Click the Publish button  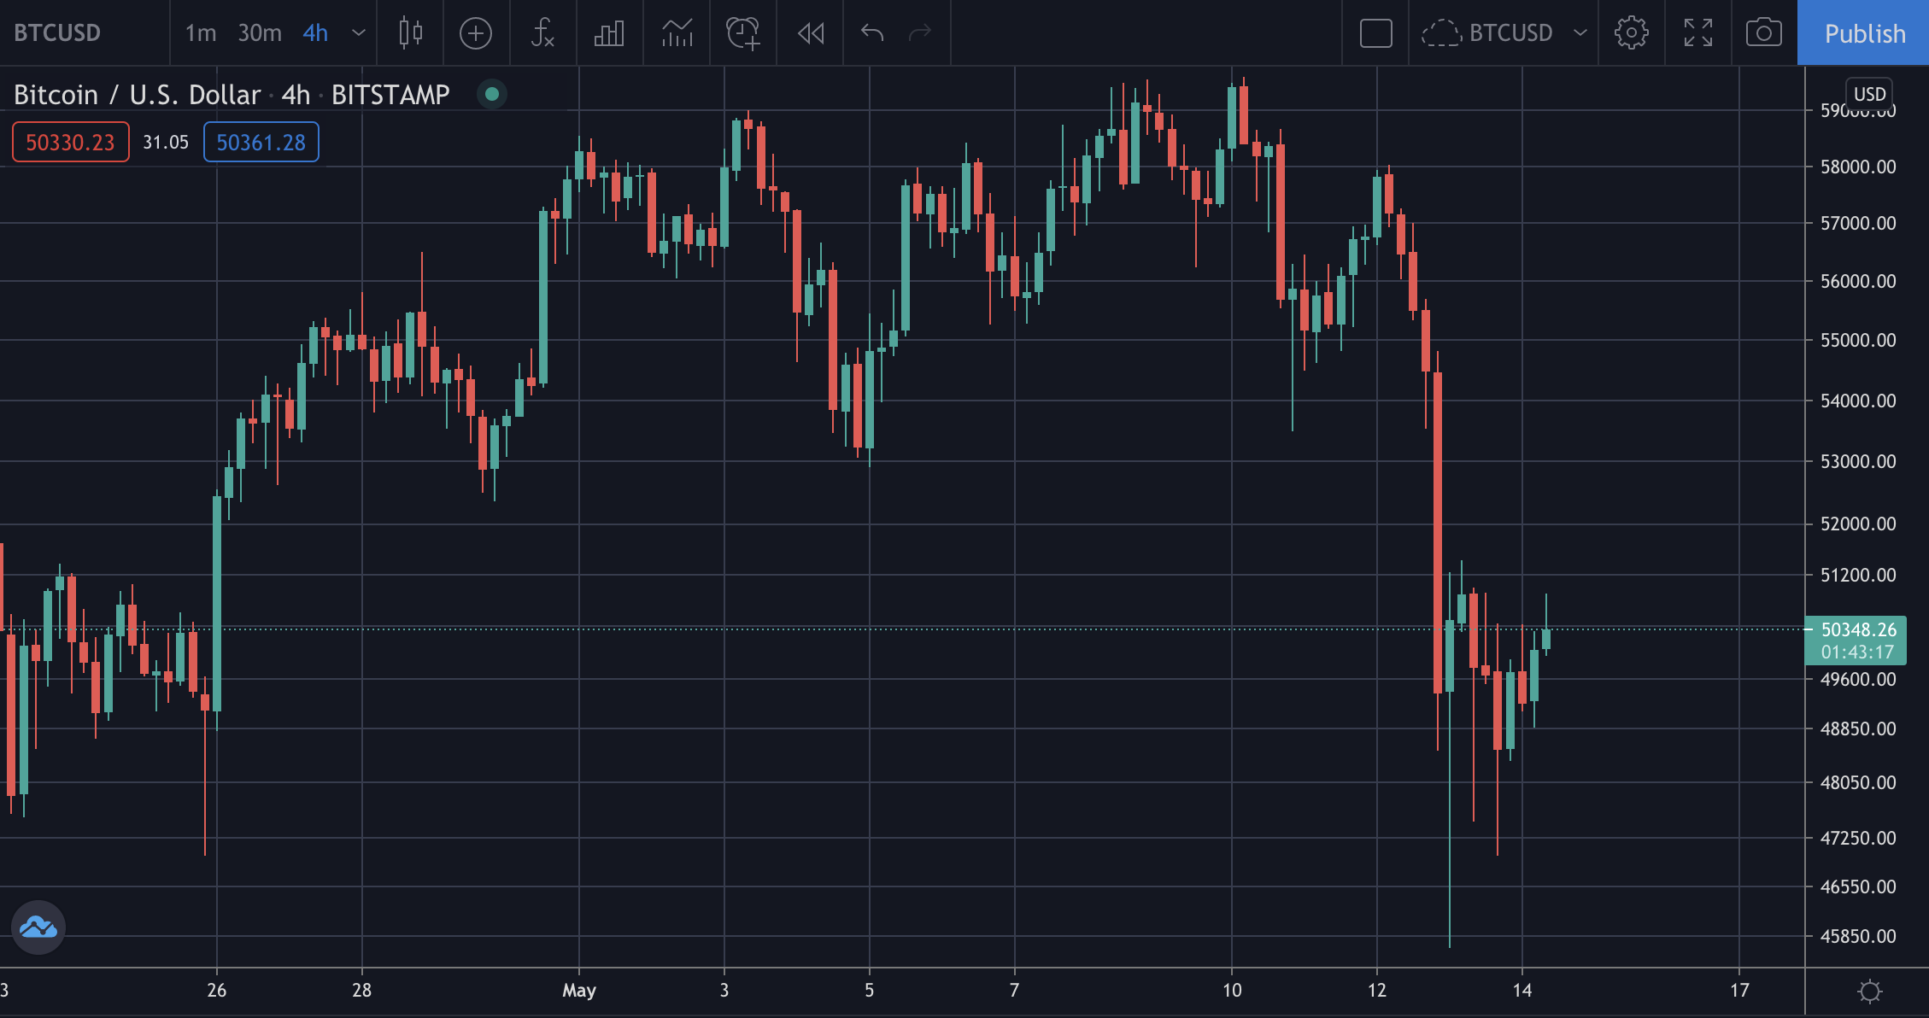[x=1863, y=33]
